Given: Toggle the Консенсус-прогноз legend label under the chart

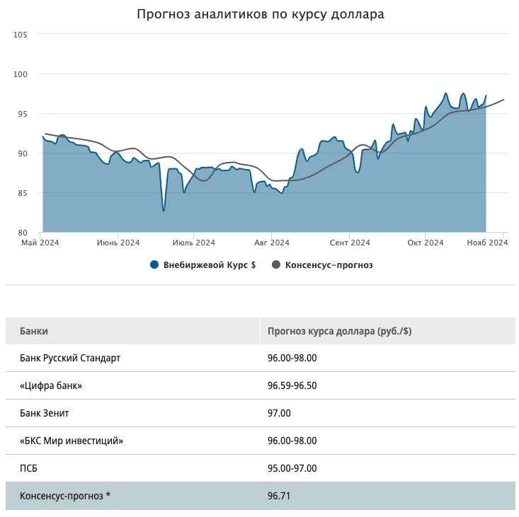Looking at the screenshot, I should 329,265.
